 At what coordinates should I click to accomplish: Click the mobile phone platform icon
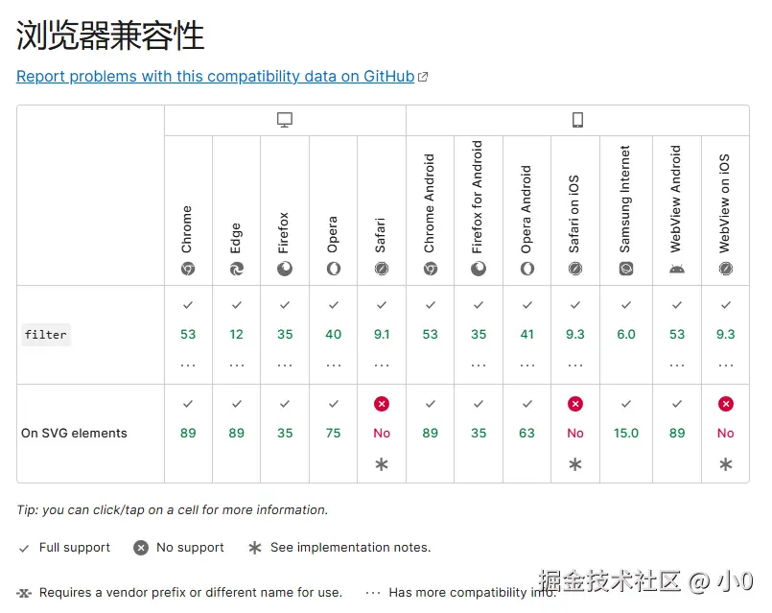577,120
